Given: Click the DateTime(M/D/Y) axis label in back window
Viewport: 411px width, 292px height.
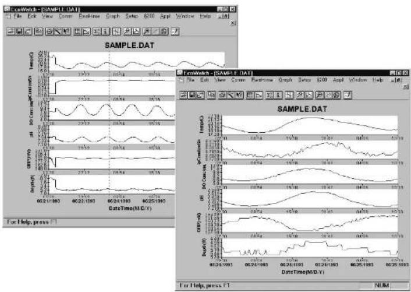Looking at the screenshot, I should pos(130,208).
